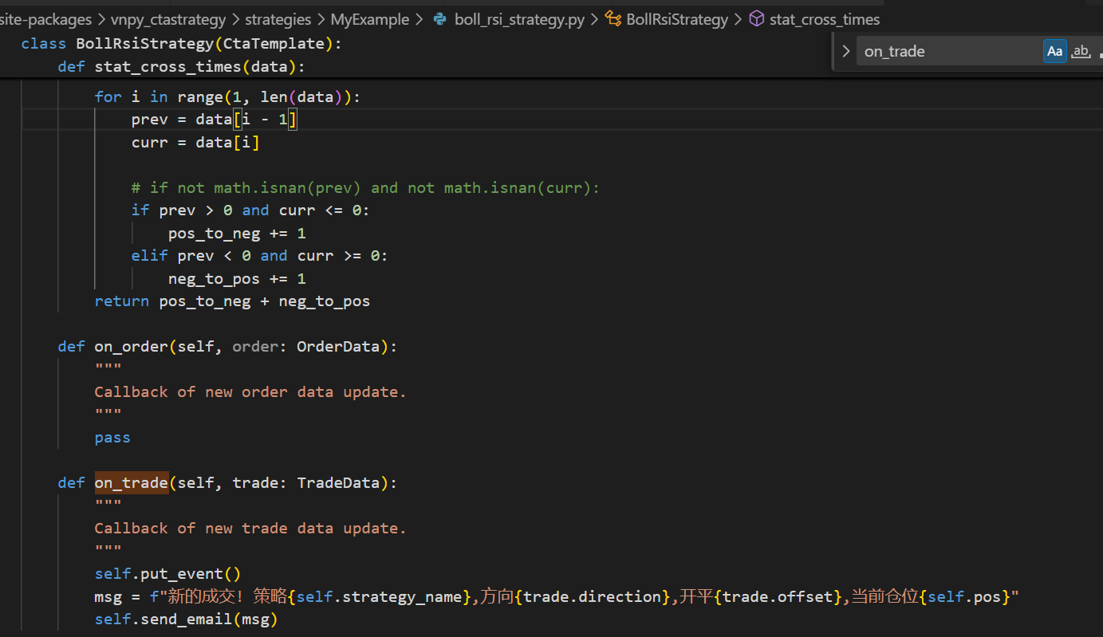Image resolution: width=1103 pixels, height=637 pixels.
Task: Open stat_cross_times method breadcrumb
Action: click(814, 19)
